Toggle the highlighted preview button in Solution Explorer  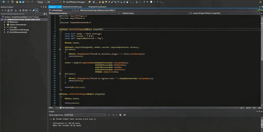(x=37, y=11)
